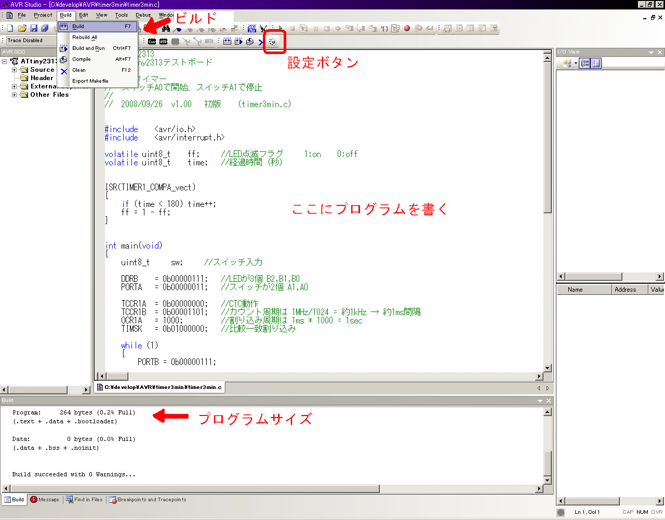Choose Rebuild All from Build menu
Image resolution: width=665 pixels, height=520 pixels.
[98, 37]
